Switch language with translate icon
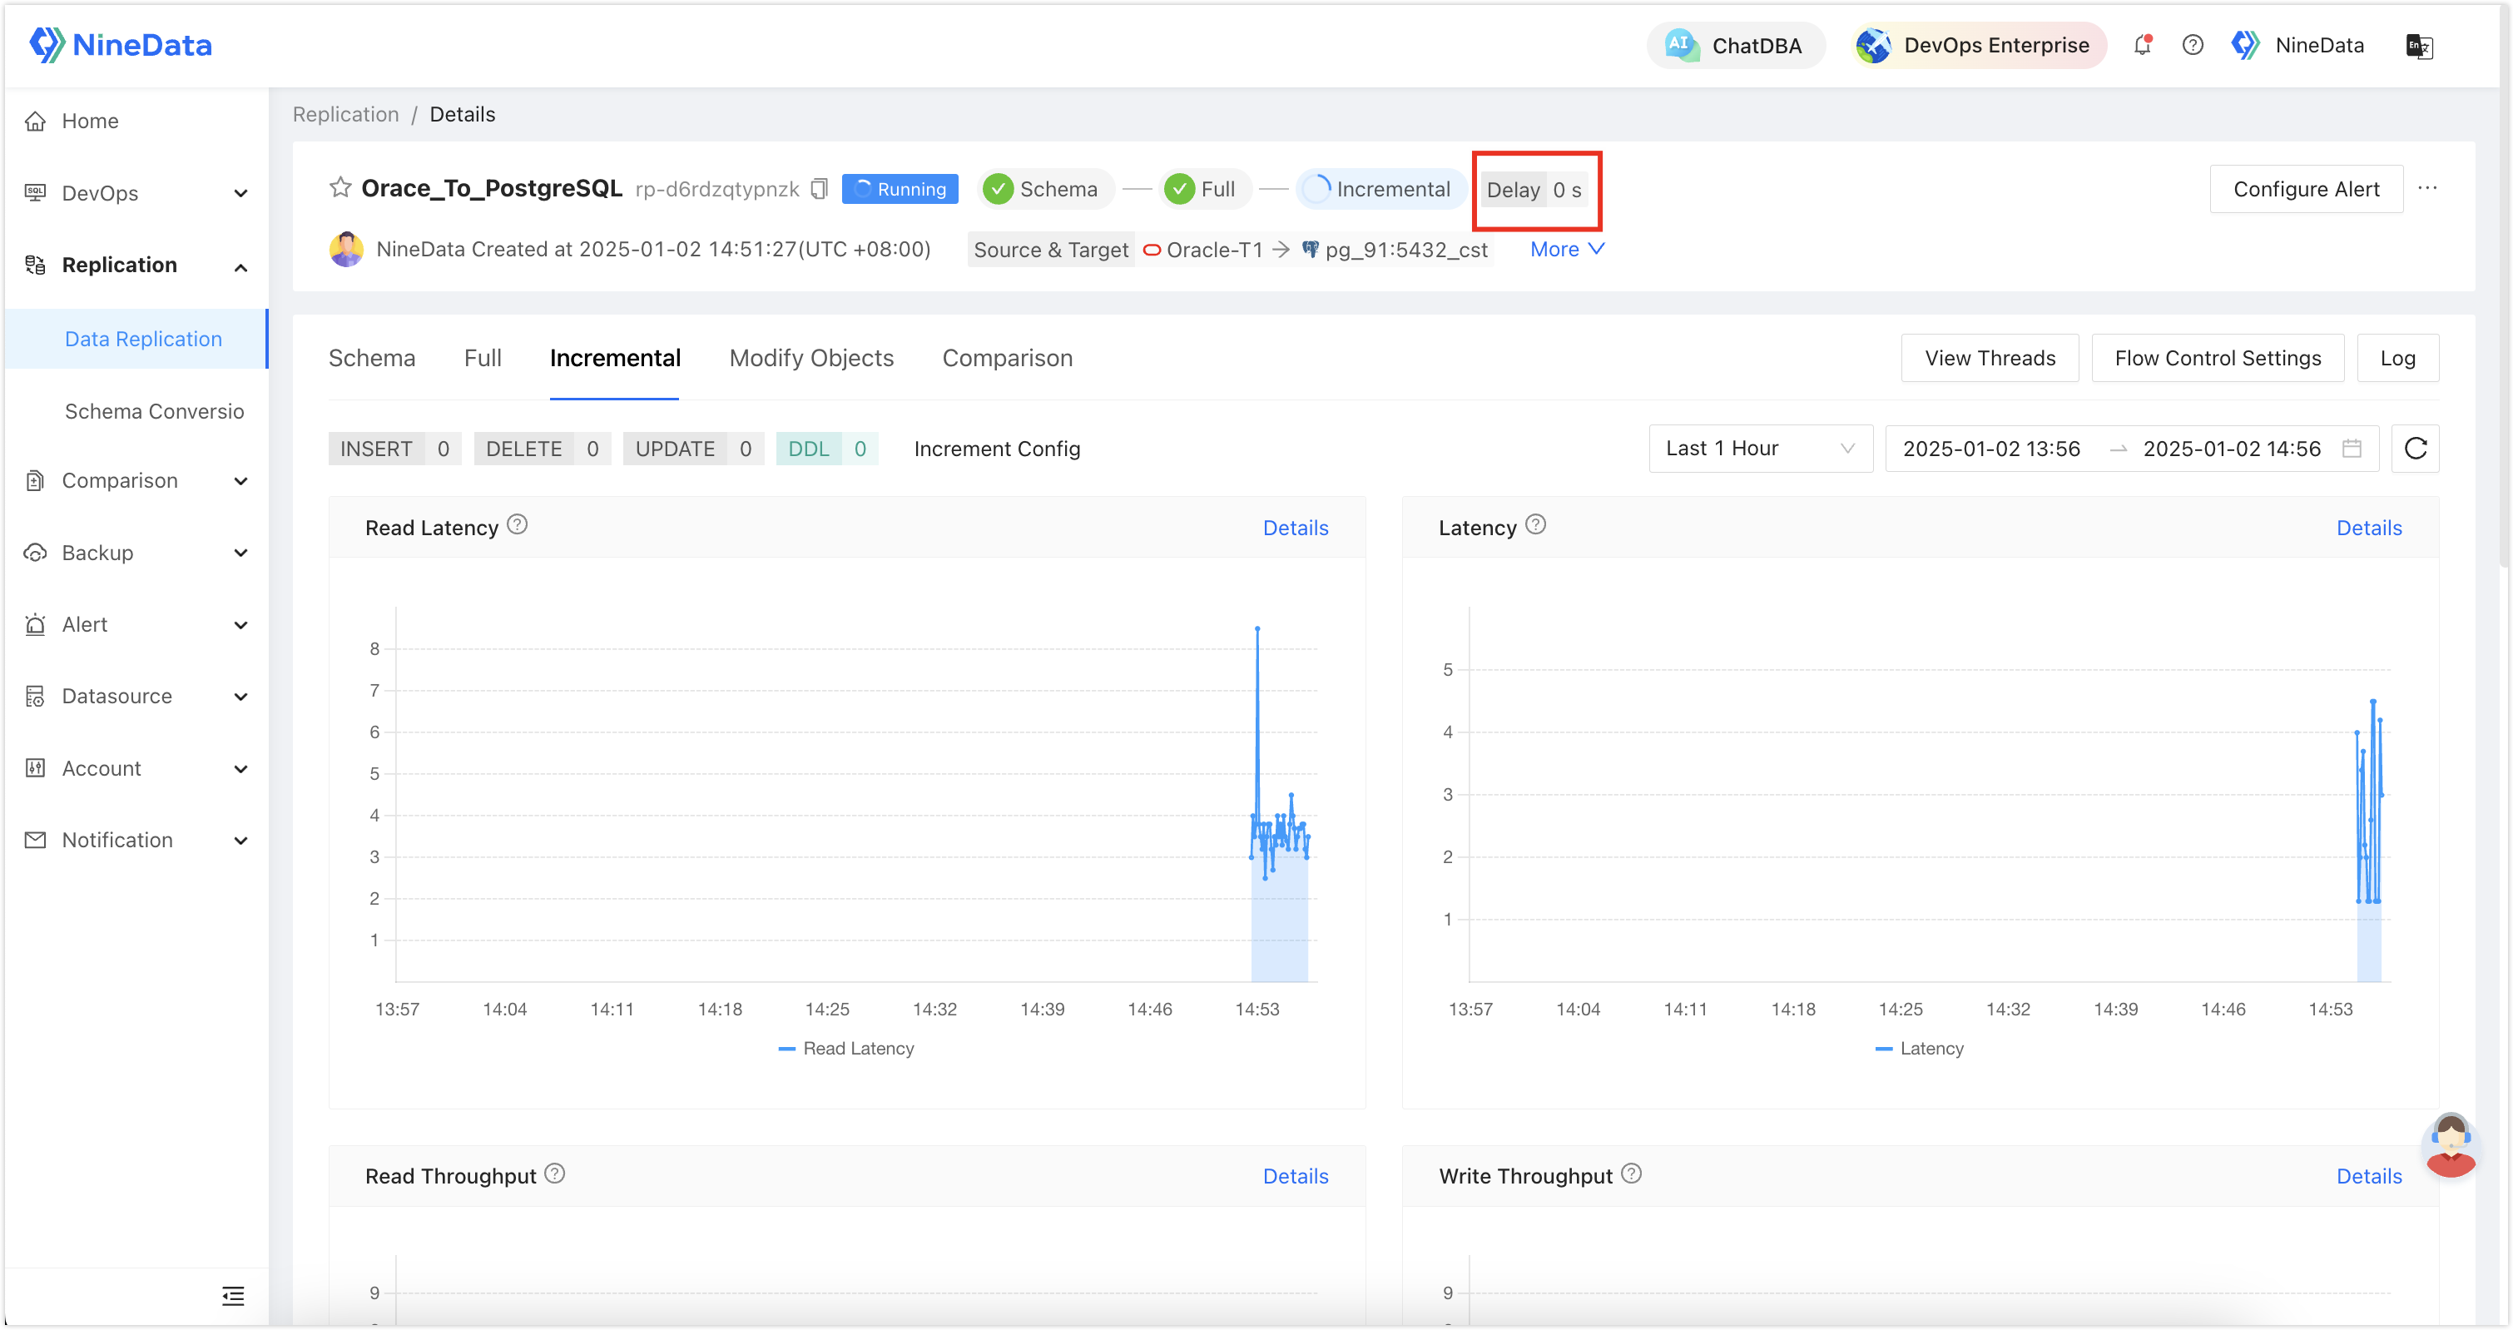The image size is (2513, 1330). [x=2419, y=46]
